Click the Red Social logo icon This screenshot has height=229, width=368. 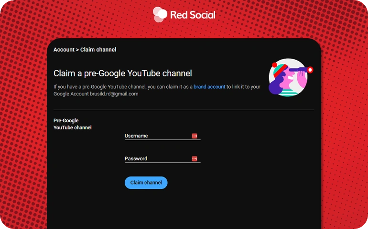coord(160,14)
